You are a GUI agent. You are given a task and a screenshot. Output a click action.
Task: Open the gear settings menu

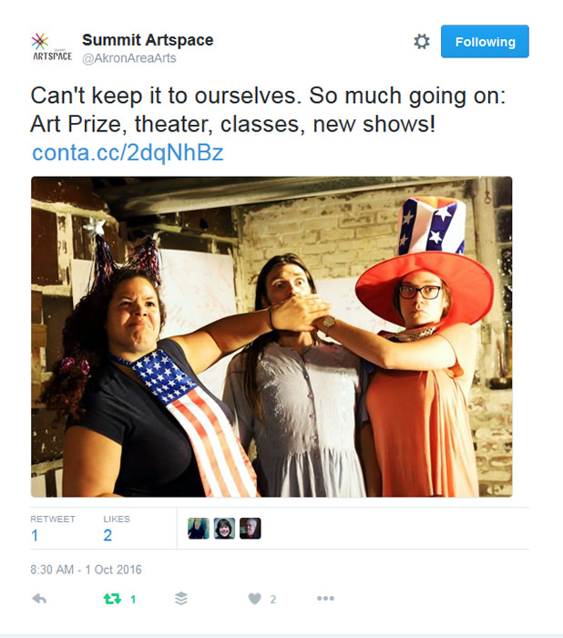422,42
